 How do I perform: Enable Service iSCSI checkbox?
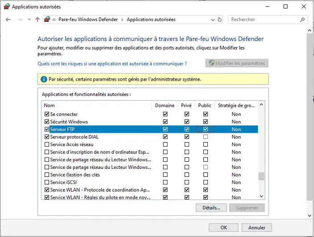[x=47, y=182]
